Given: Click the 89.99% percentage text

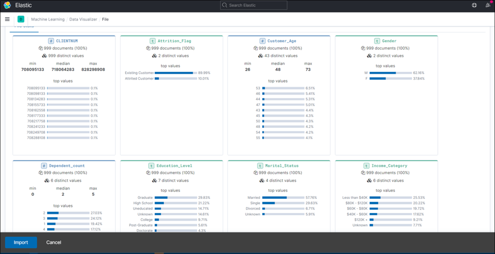Looking at the screenshot, I should coord(204,73).
